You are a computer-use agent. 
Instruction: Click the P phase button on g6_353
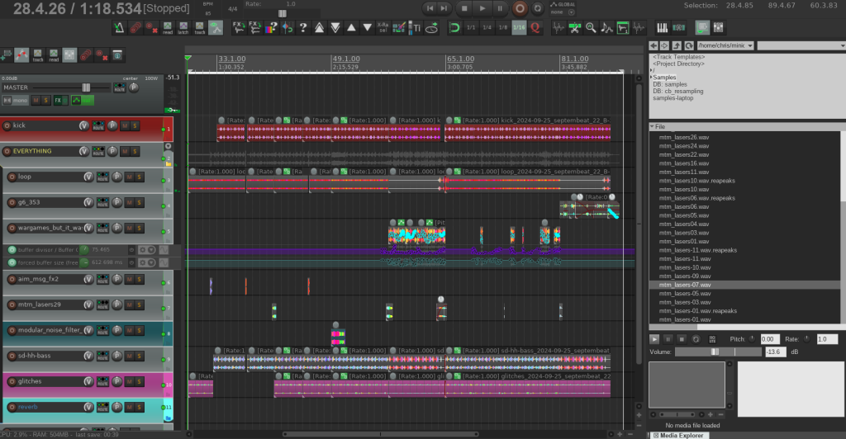[x=117, y=202]
